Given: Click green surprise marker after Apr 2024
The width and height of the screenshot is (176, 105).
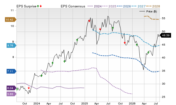Looking at the screenshot, I should 53,63.
